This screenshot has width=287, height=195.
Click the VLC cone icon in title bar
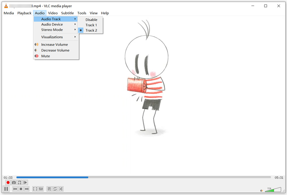(x=6, y=6)
